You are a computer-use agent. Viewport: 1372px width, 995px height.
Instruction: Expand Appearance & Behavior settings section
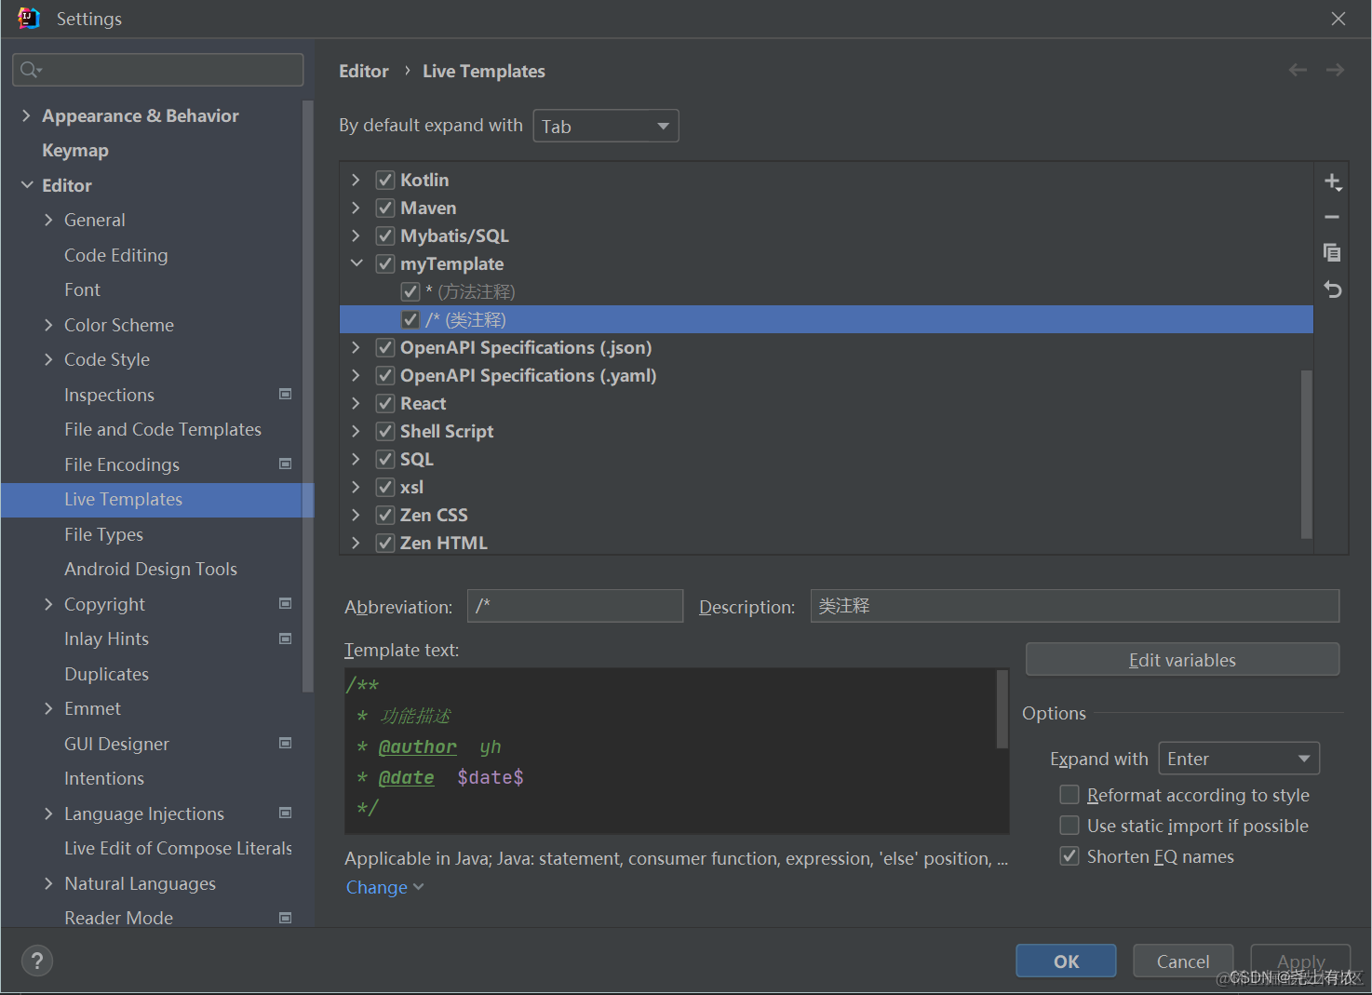point(26,115)
